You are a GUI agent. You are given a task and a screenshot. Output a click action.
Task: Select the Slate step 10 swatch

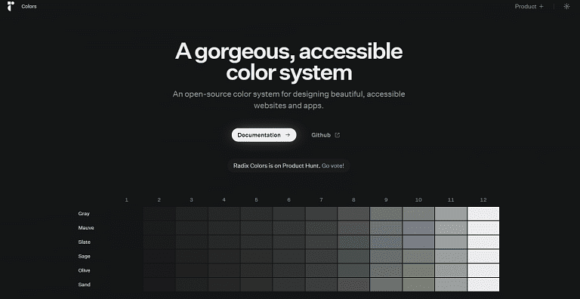point(418,242)
